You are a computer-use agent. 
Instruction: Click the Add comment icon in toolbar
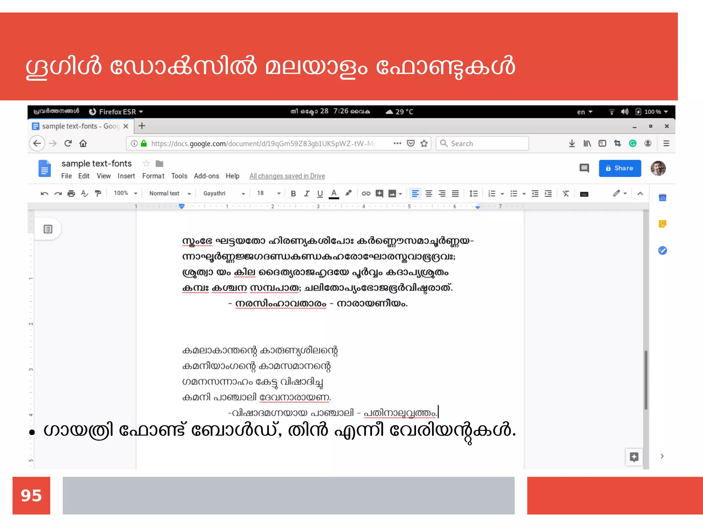pyautogui.click(x=379, y=194)
